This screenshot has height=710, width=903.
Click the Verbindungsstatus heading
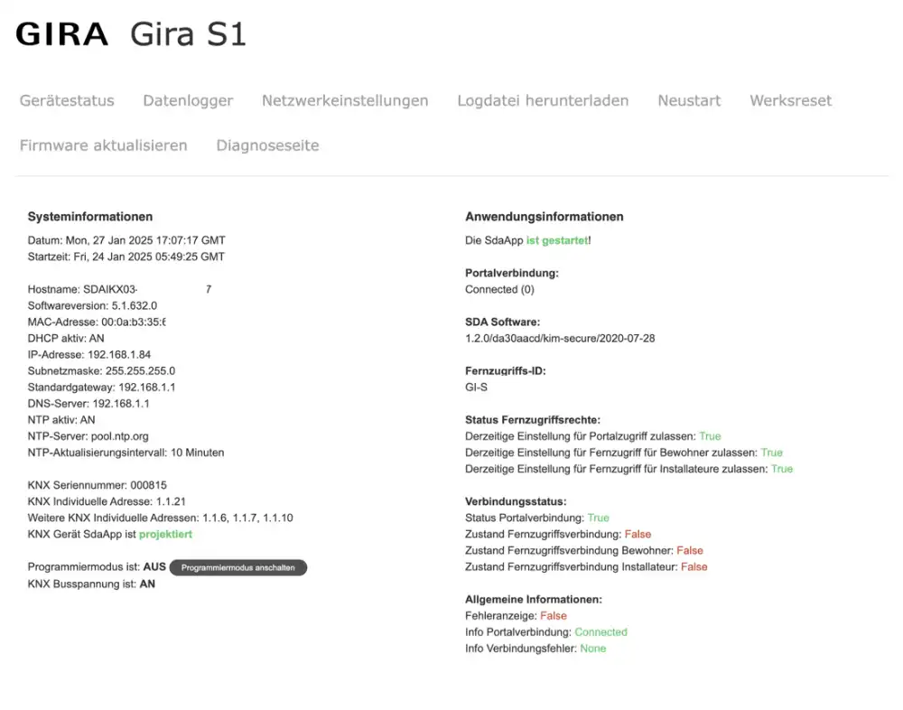pos(516,501)
